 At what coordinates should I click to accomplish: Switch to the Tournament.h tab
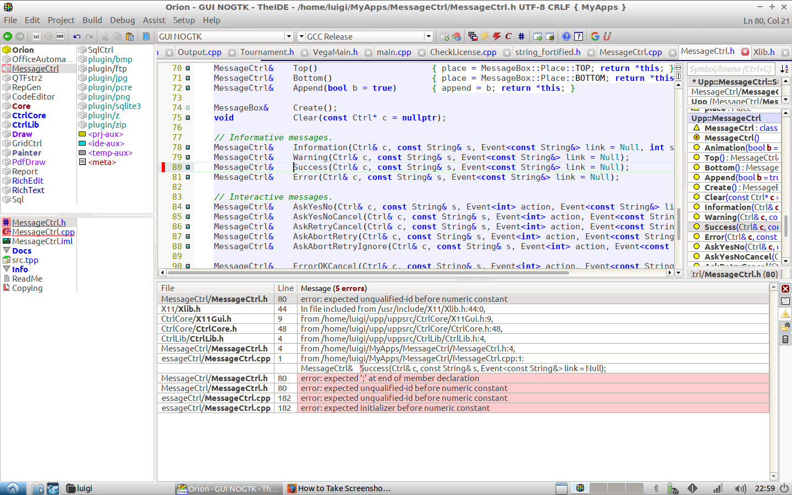click(x=267, y=52)
